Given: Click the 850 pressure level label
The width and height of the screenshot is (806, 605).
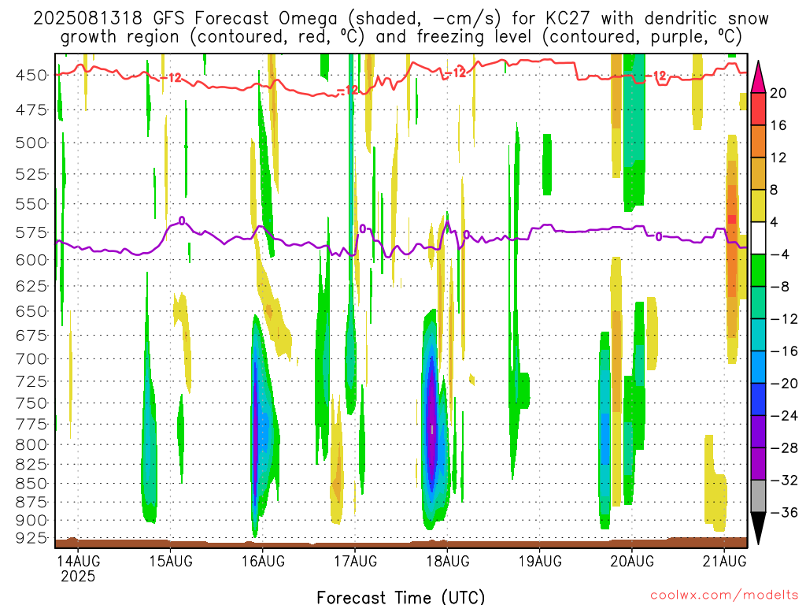Looking at the screenshot, I should [31, 483].
